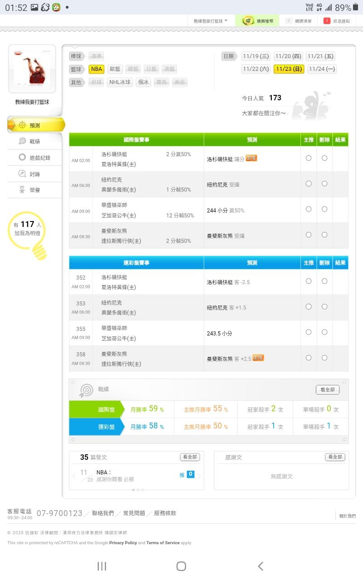The width and height of the screenshot is (363, 581).
Task: Select the 歐籃 league tab
Action: (115, 69)
